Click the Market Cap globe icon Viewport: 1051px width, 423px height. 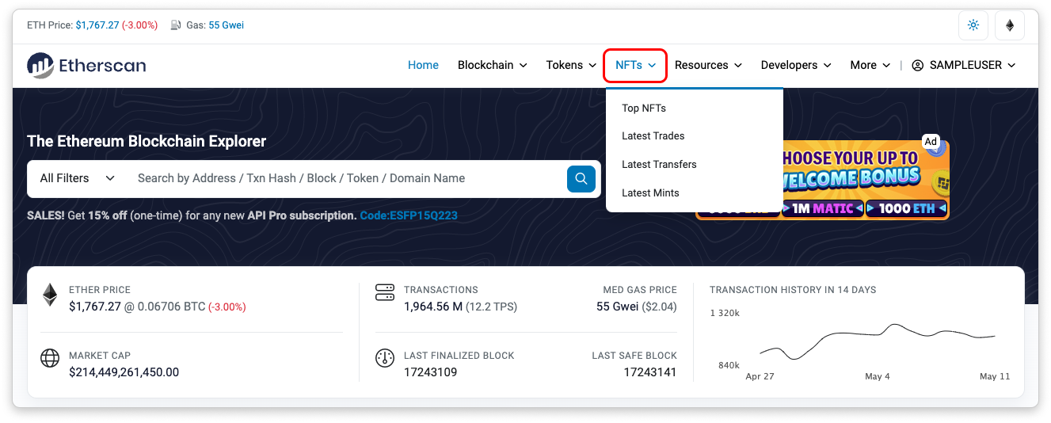click(x=50, y=359)
